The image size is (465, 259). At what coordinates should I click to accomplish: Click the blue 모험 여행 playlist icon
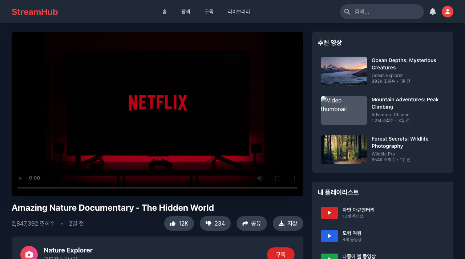329,236
